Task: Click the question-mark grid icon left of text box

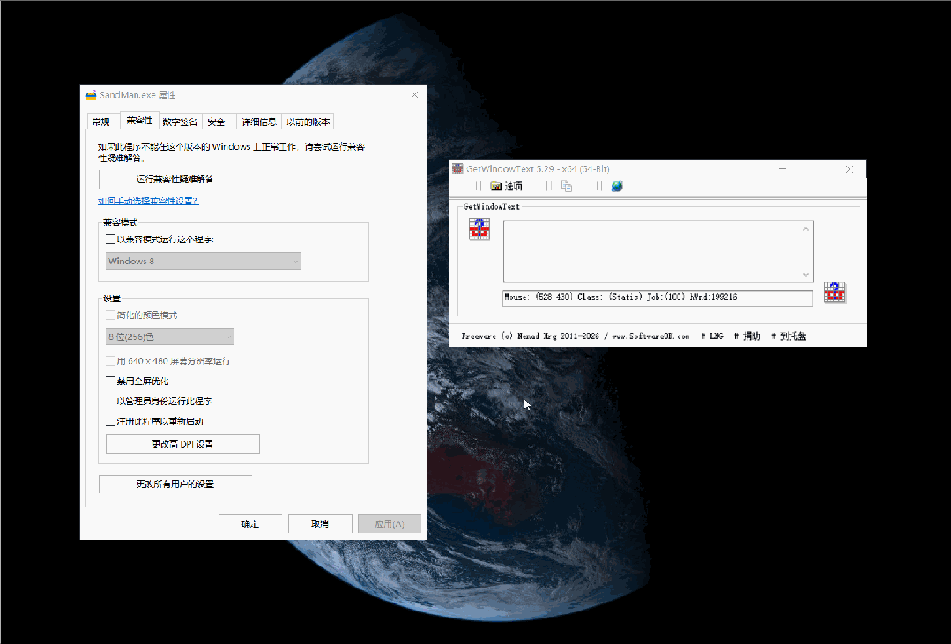Action: coord(479,229)
